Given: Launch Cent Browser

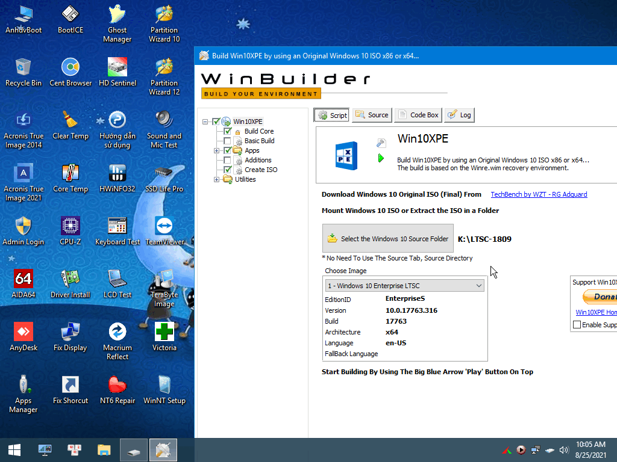Looking at the screenshot, I should [70, 72].
